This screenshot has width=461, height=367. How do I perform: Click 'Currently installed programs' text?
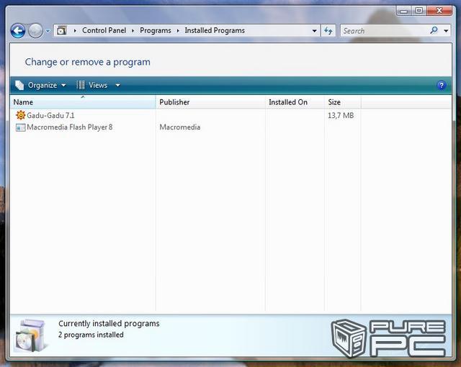tap(109, 324)
